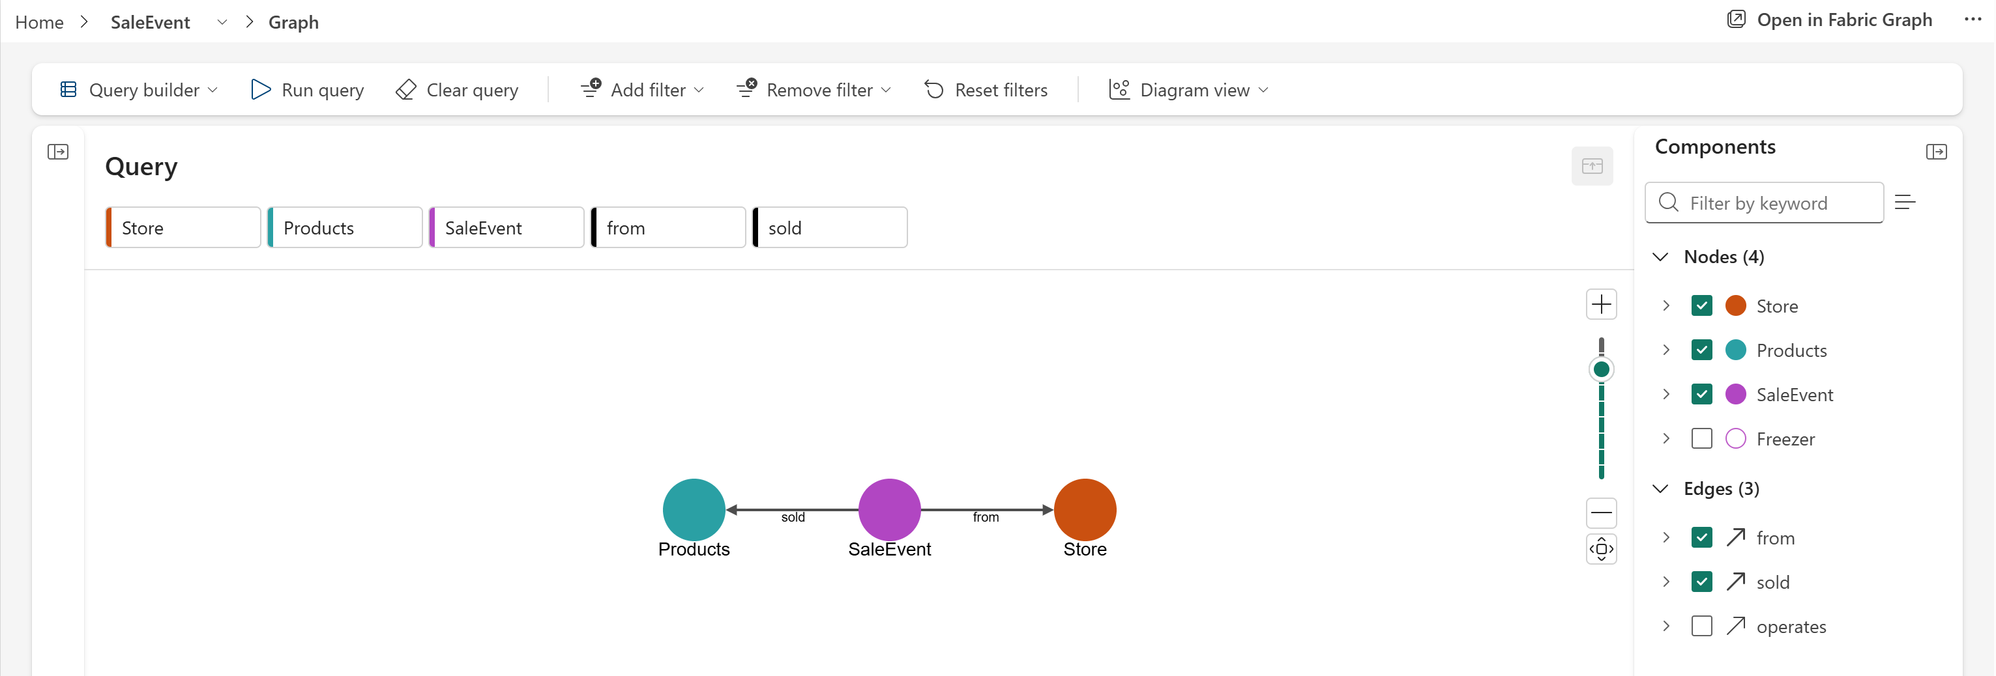Click the Clear query eraser icon
Screen dimensions: 1996x676
click(406, 90)
